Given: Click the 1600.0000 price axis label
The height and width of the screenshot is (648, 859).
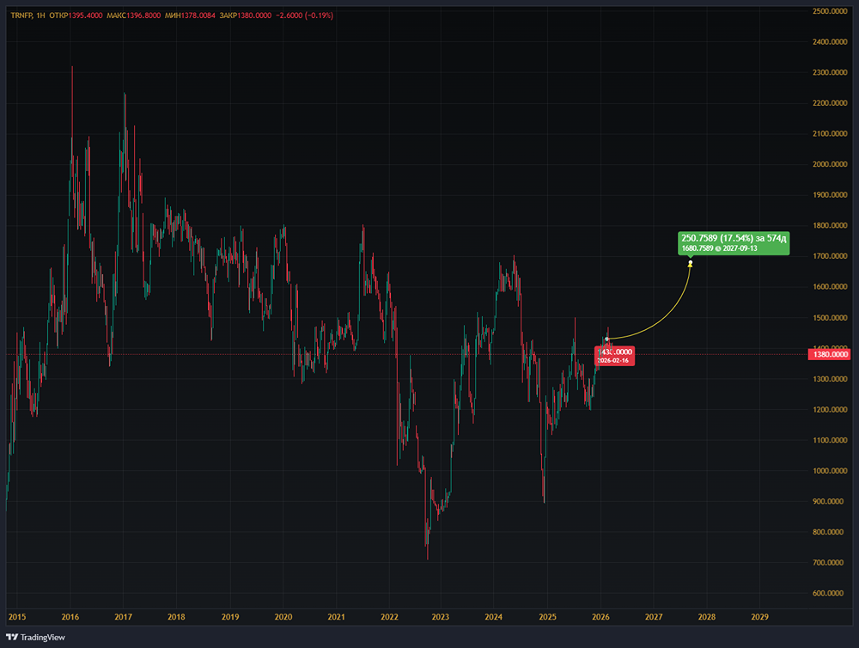Looking at the screenshot, I should [830, 287].
